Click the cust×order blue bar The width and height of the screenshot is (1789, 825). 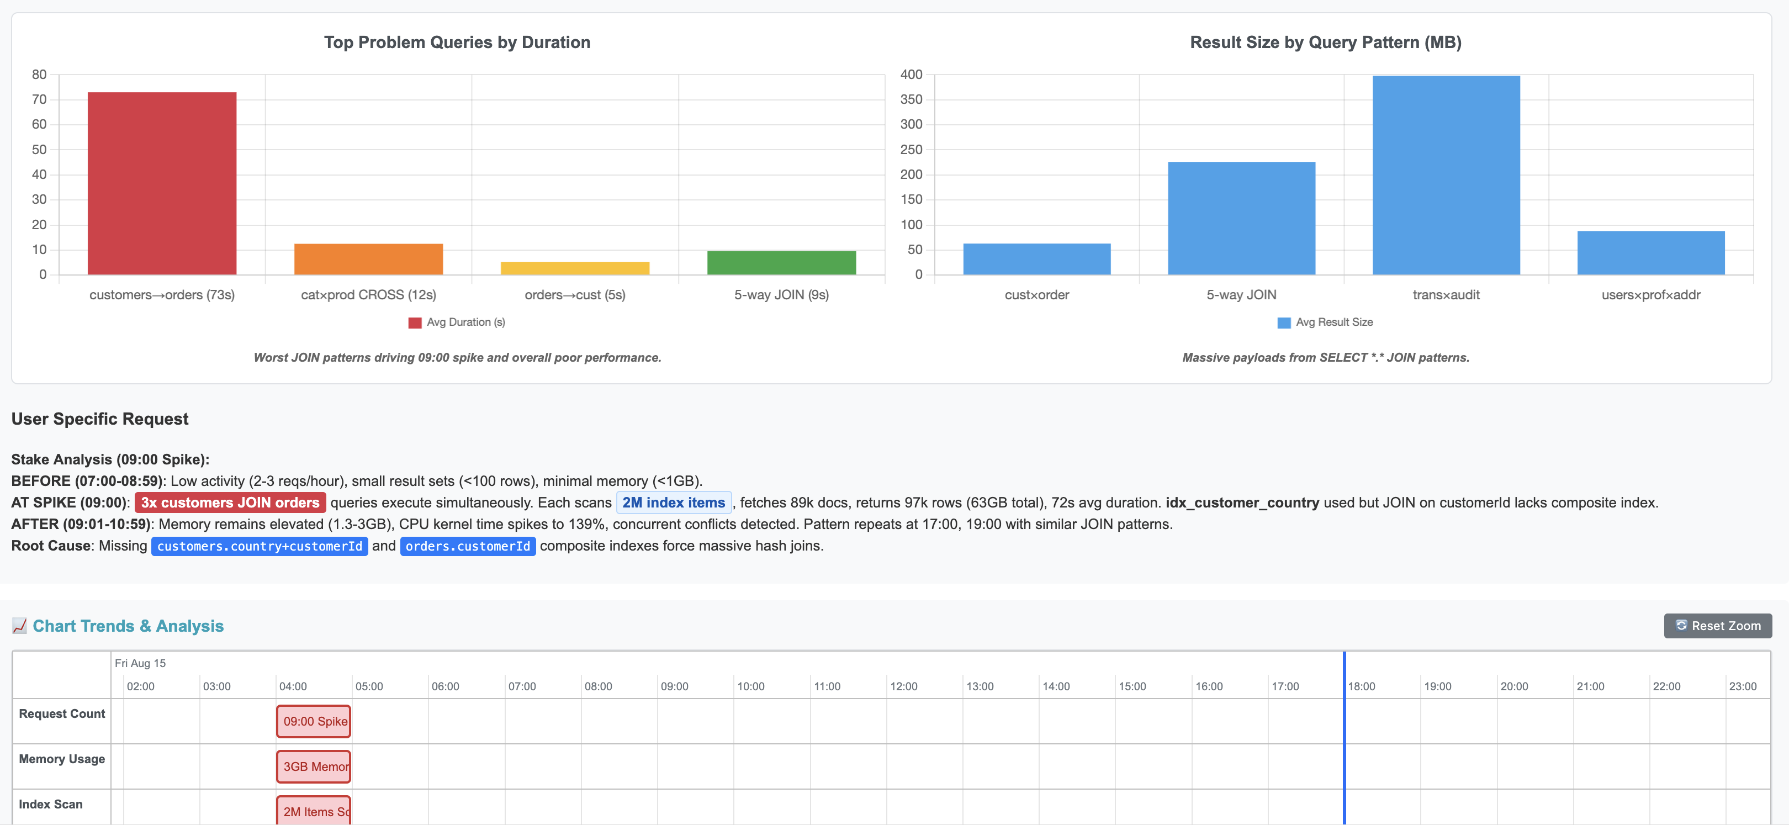click(x=1037, y=259)
